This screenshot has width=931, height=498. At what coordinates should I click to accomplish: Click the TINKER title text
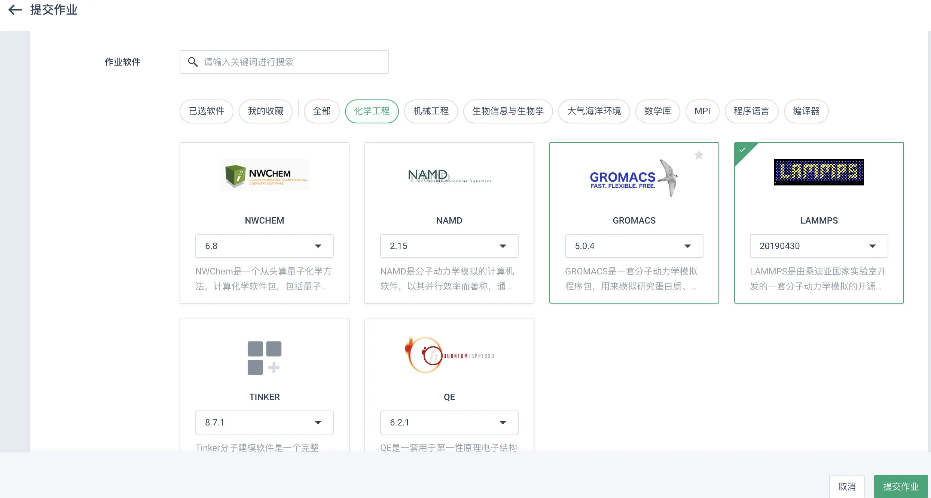[x=265, y=397]
